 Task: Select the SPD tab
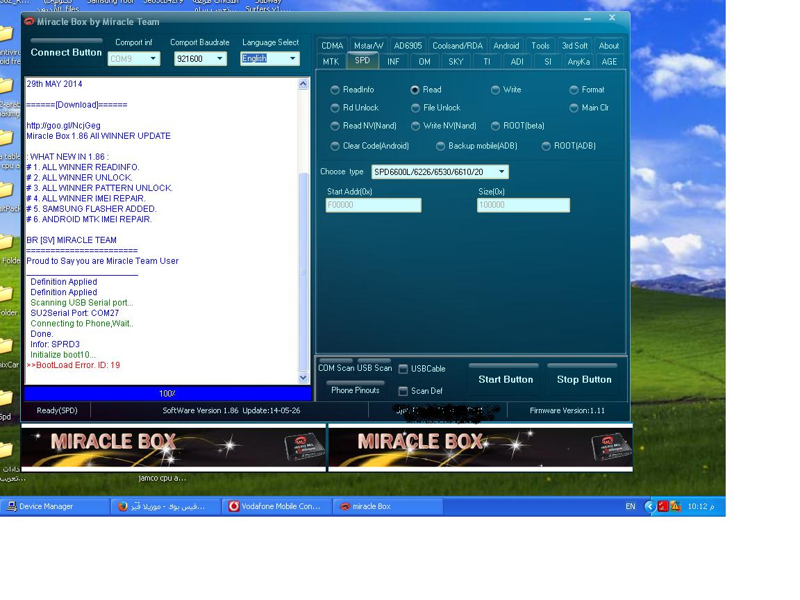(362, 60)
